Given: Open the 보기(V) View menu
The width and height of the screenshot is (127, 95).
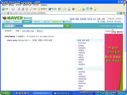Looking at the screenshot, I should (x=19, y=5).
